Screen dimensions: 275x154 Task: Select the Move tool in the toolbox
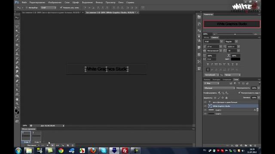click(x=17, y=18)
